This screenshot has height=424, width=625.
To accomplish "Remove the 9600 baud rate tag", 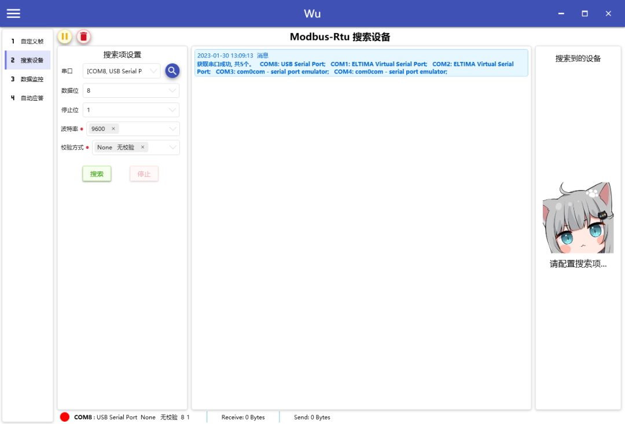I will pyautogui.click(x=113, y=128).
